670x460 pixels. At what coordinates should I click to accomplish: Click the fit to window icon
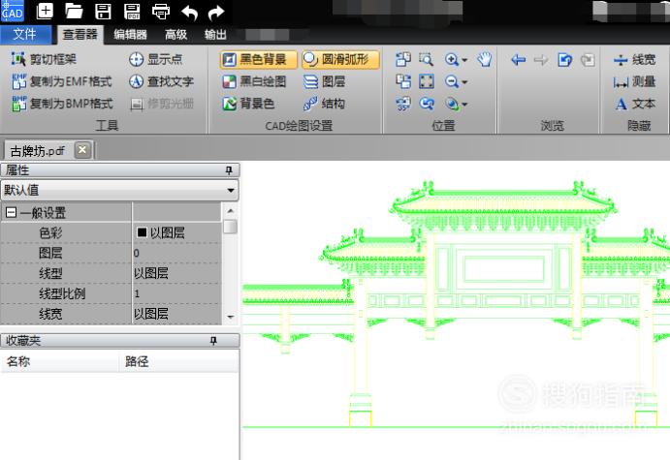click(426, 81)
